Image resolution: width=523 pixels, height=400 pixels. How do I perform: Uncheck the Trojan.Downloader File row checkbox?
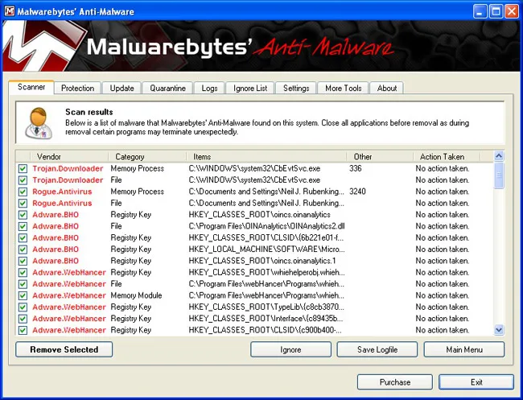click(23, 180)
